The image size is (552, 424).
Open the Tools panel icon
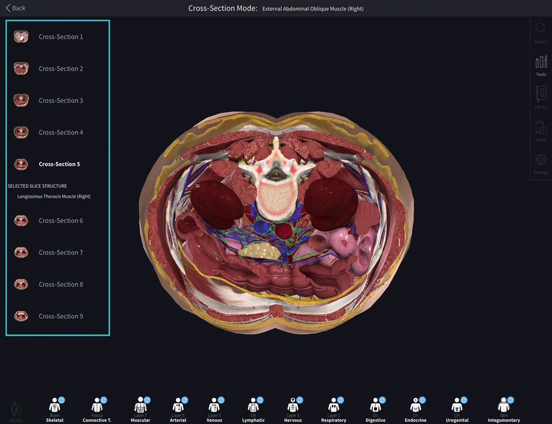pyautogui.click(x=541, y=62)
